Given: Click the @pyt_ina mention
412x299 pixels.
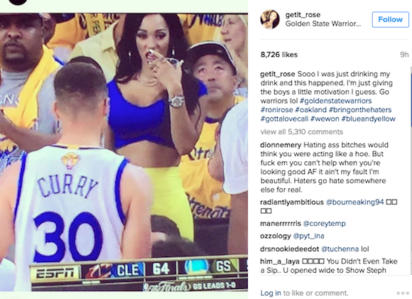Looking at the screenshot, I should (x=308, y=236).
